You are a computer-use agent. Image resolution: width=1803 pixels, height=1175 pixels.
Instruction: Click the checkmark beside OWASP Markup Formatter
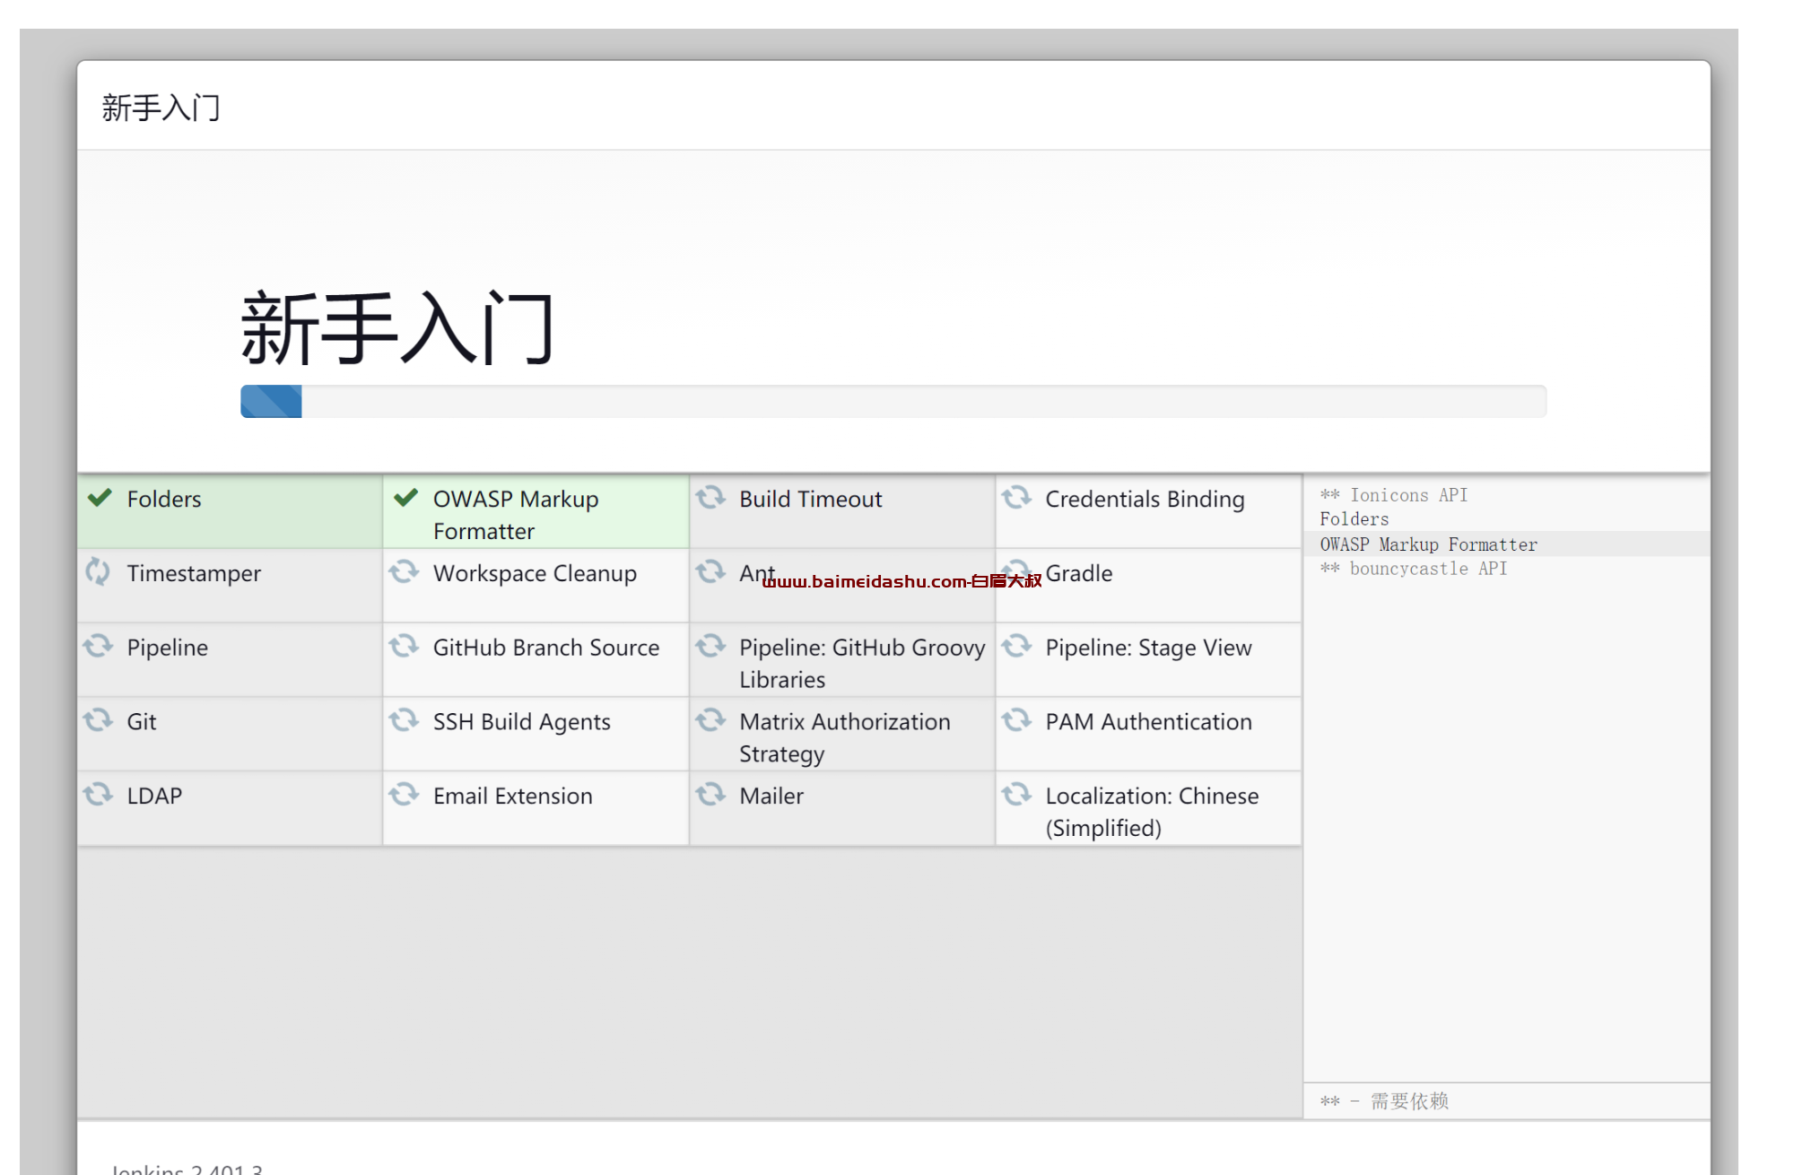[x=405, y=497]
